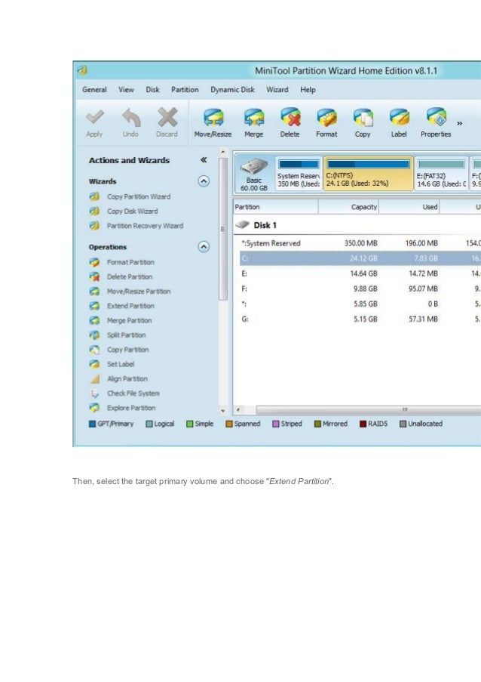Choose Copy Partition operation
Screen dimensions: 481x682
coord(127,350)
